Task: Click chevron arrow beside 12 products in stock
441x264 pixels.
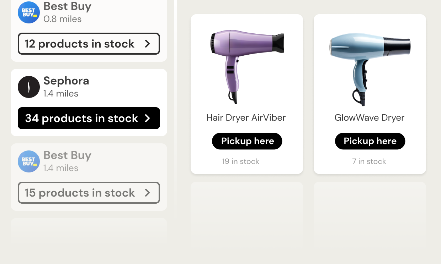Action: [148, 44]
